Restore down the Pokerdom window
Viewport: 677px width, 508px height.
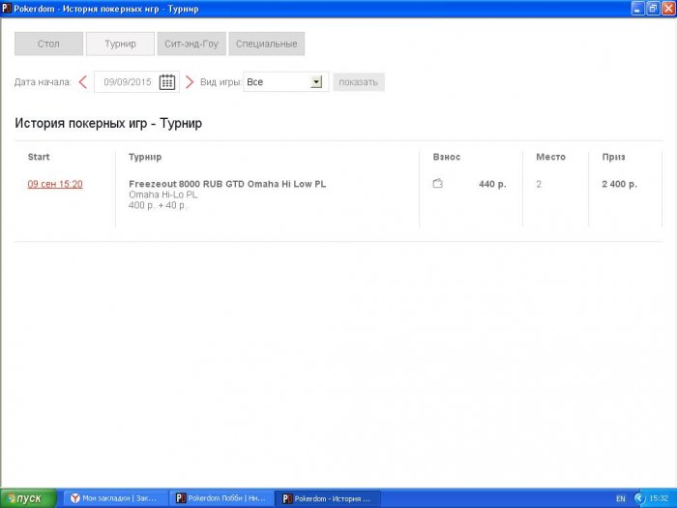pos(653,9)
